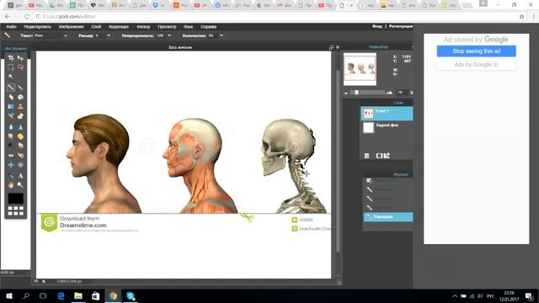
Task: Select the Blur droplet tool
Action: pyautogui.click(x=11, y=127)
